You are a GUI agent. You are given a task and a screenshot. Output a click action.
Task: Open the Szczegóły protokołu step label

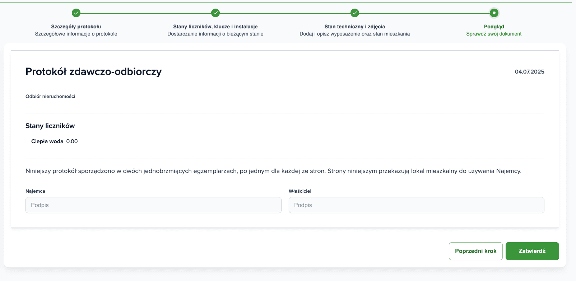point(76,27)
